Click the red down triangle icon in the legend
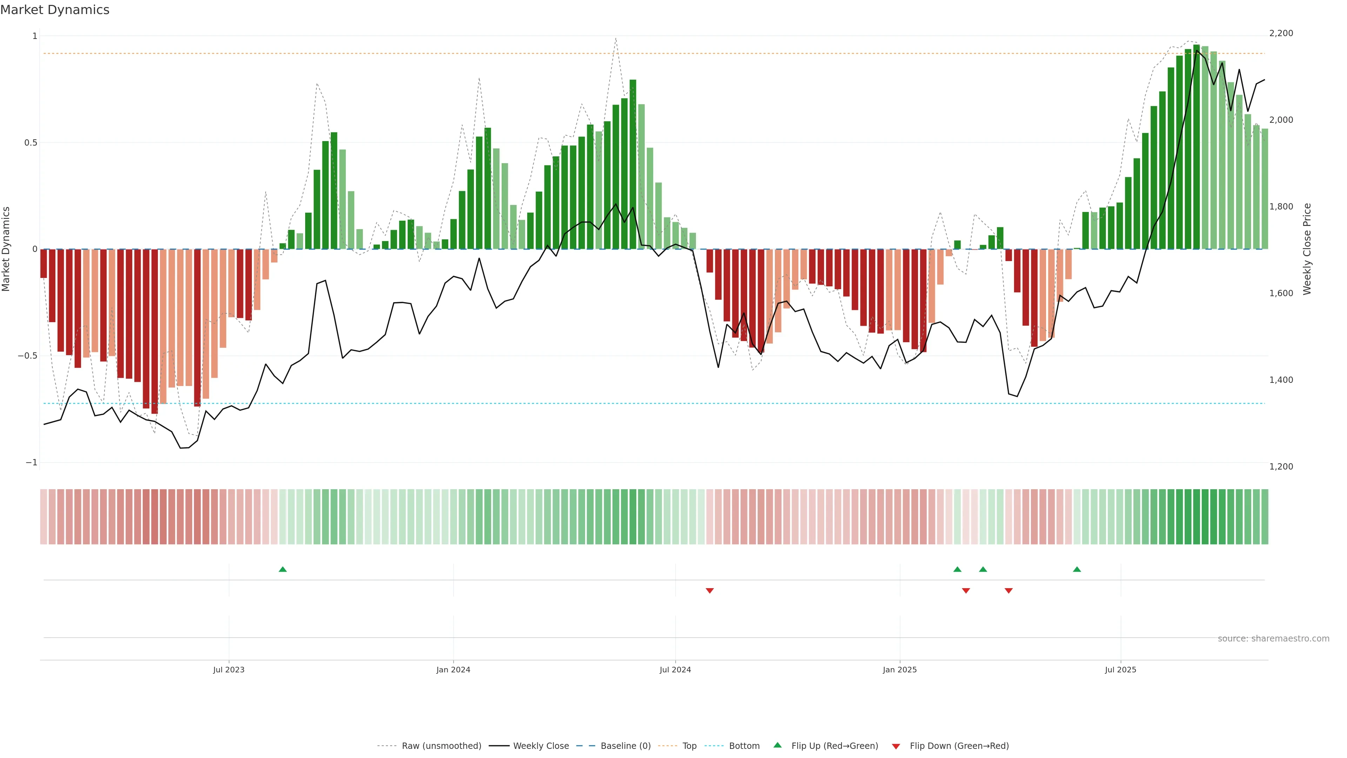This screenshot has width=1347, height=758. [x=896, y=746]
